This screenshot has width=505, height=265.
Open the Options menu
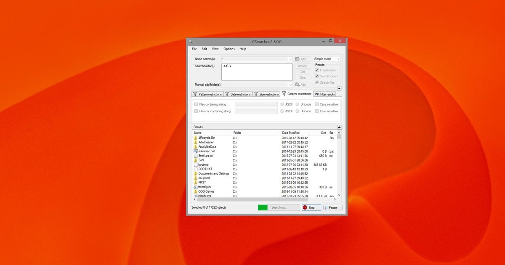229,49
